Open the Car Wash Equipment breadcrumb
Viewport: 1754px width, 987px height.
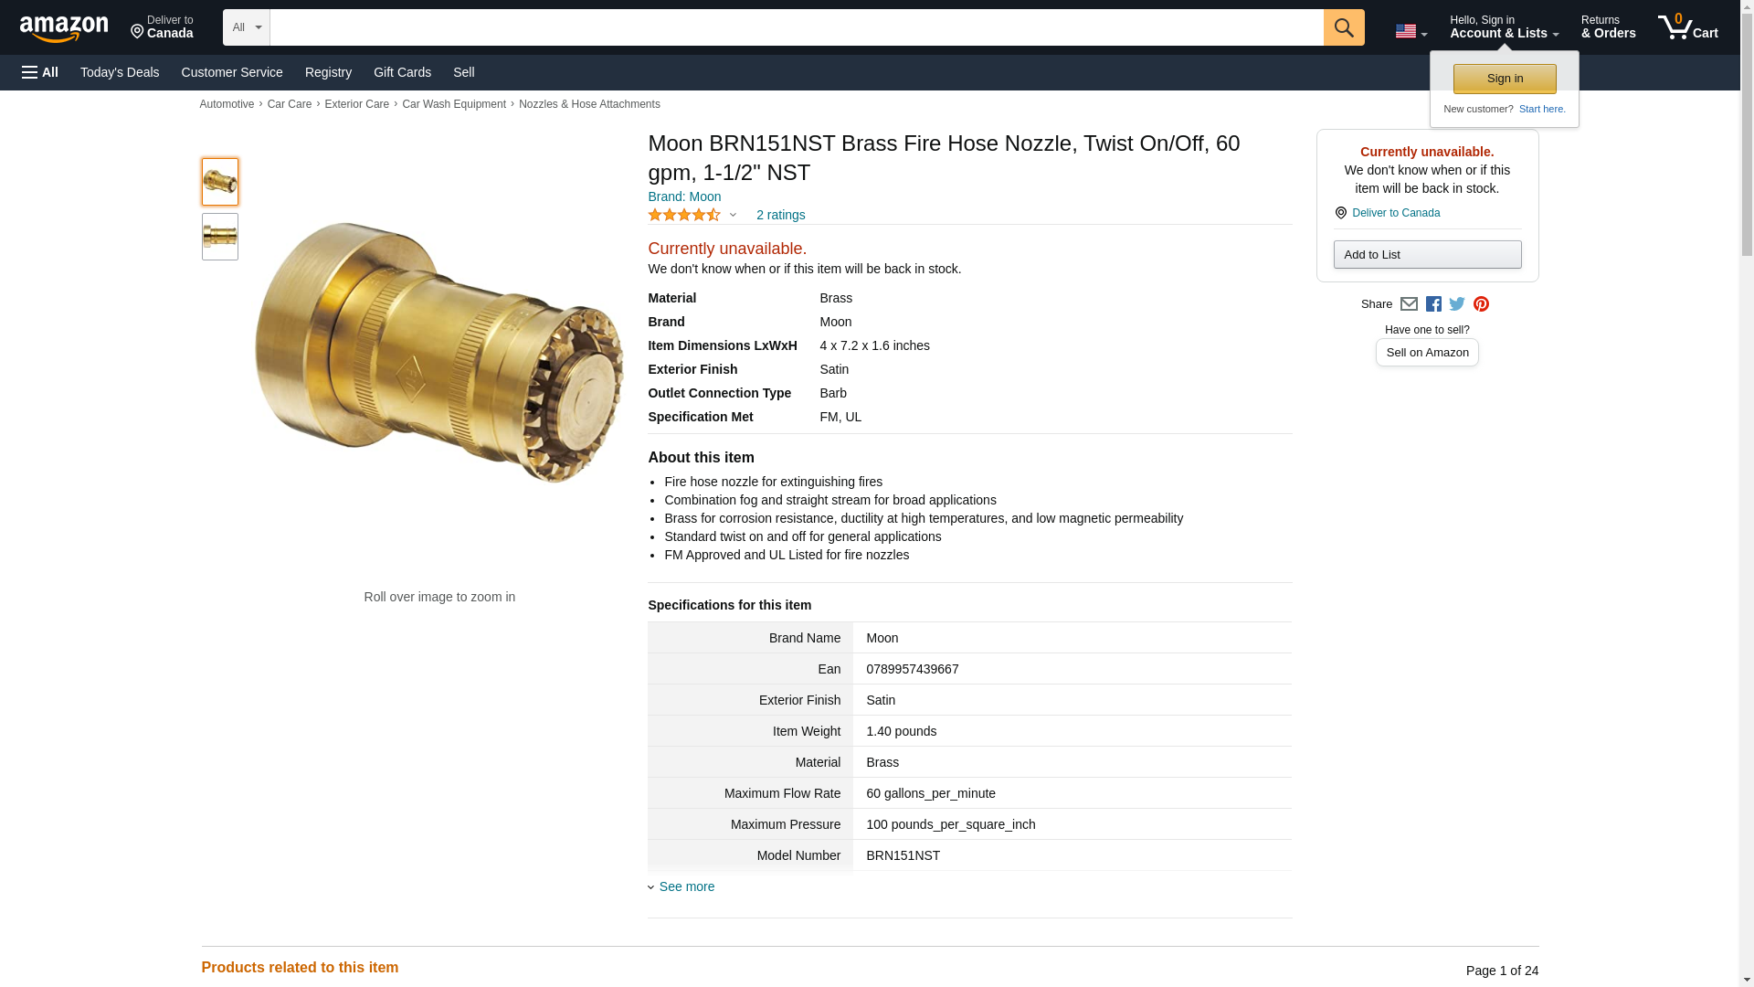coord(454,104)
